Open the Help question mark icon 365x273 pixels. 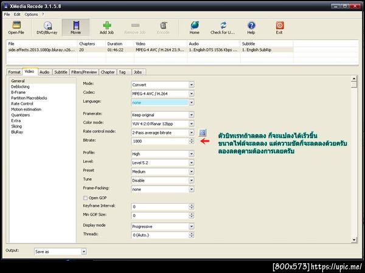(x=251, y=25)
